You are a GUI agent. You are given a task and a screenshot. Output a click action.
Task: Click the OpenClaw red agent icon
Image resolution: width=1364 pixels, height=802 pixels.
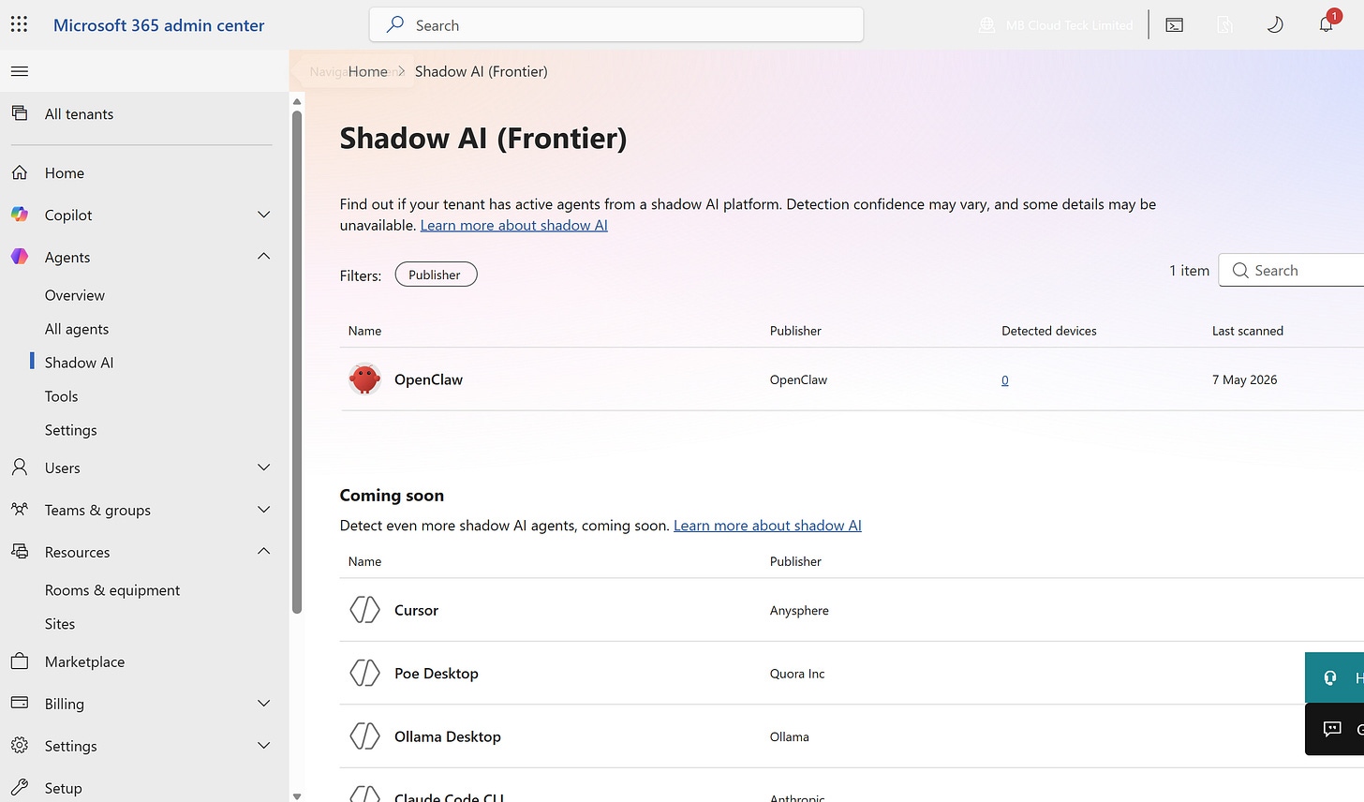pos(364,379)
